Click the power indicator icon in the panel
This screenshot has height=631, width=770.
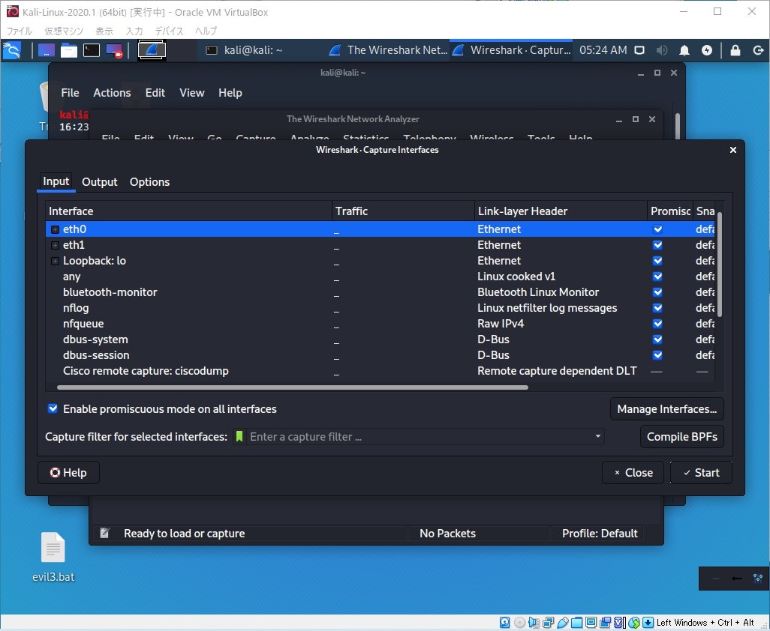(707, 50)
